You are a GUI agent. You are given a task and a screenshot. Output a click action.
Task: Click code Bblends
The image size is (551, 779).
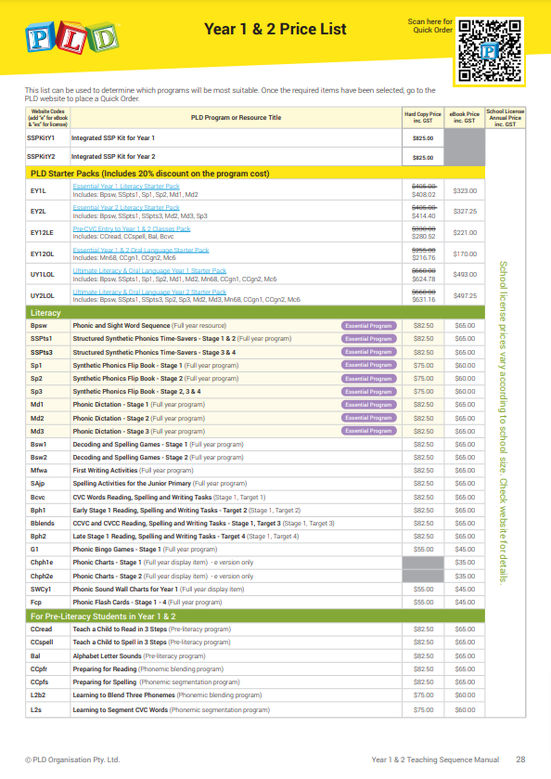[x=43, y=524]
